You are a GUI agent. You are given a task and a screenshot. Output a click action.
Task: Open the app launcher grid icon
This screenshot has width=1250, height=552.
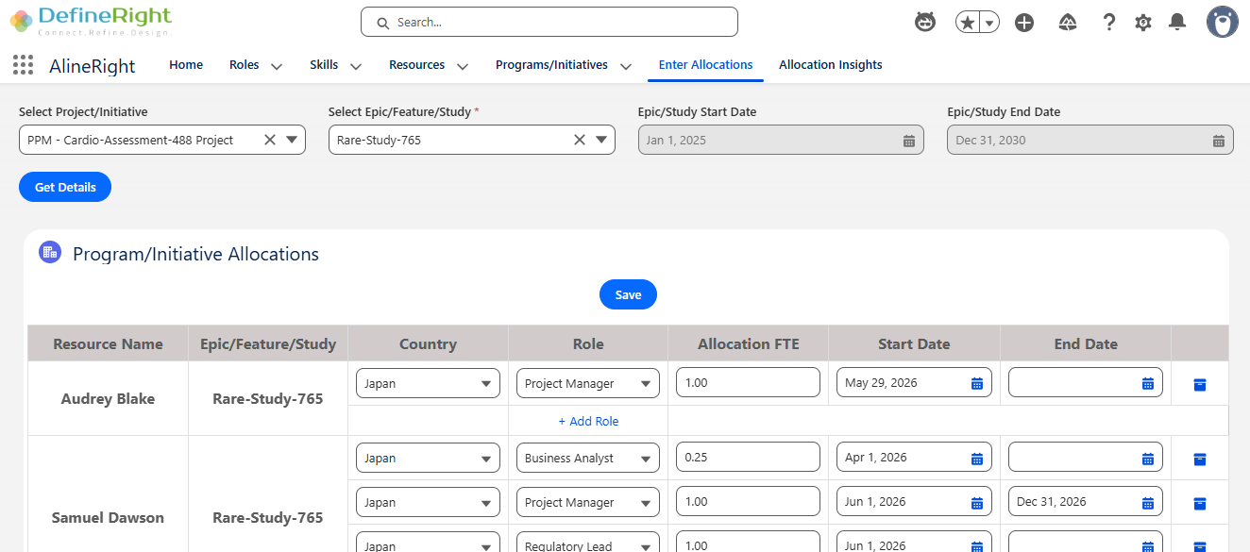23,65
